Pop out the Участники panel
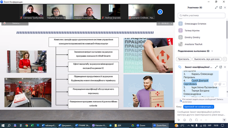228x128 pixels. click(221, 8)
